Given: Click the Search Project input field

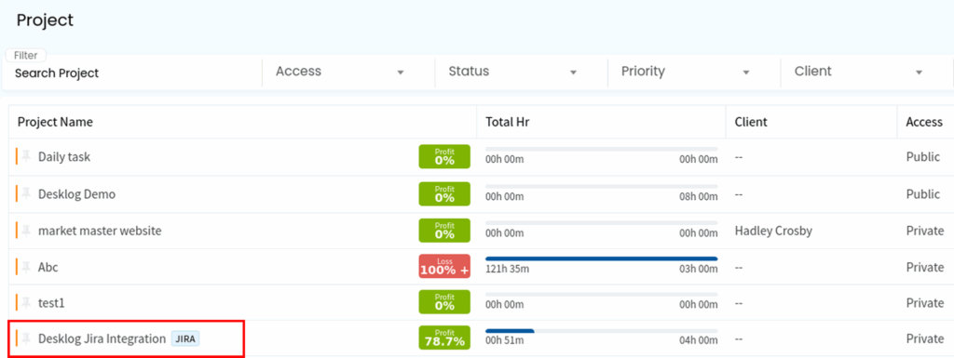Looking at the screenshot, I should tap(134, 73).
